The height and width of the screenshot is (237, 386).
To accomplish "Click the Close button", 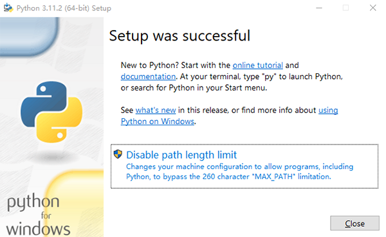I will [354, 224].
